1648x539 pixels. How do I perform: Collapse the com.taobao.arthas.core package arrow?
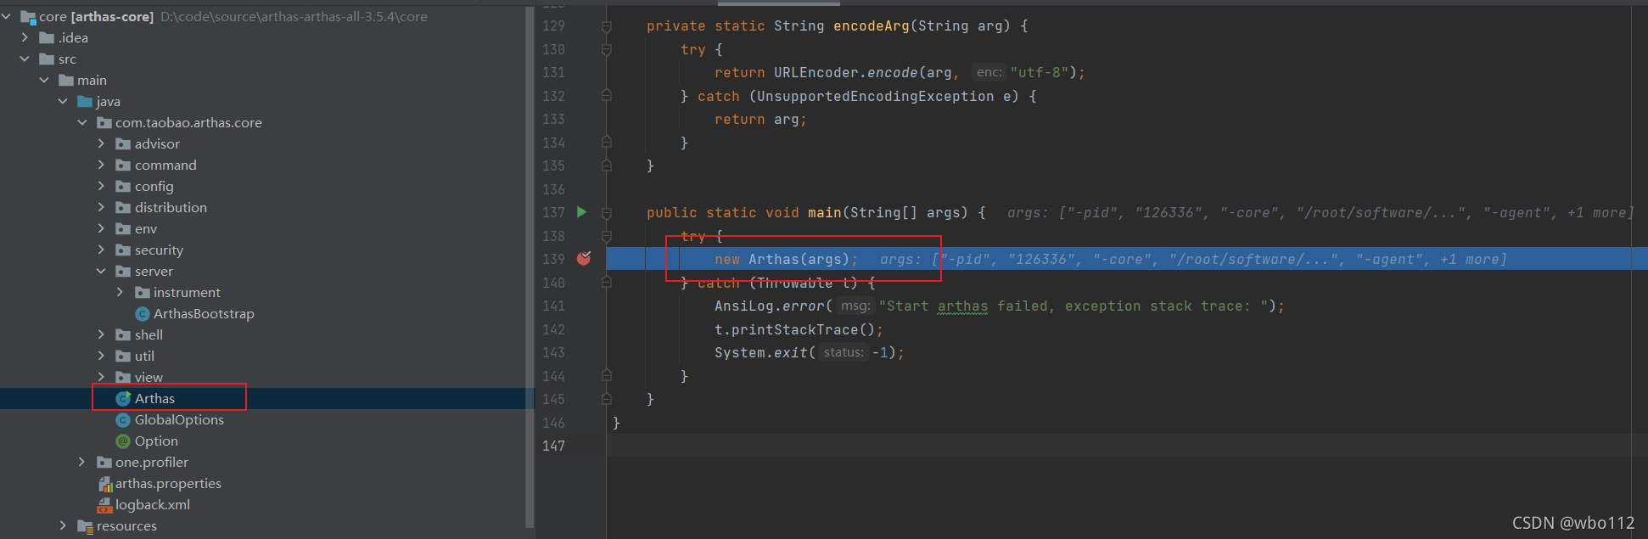[82, 122]
